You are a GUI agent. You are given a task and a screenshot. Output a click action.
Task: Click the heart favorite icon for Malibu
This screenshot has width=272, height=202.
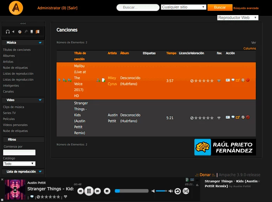(219, 81)
